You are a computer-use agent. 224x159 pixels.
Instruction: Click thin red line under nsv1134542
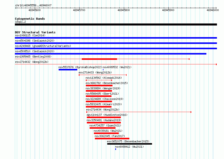[x=99, y=80]
